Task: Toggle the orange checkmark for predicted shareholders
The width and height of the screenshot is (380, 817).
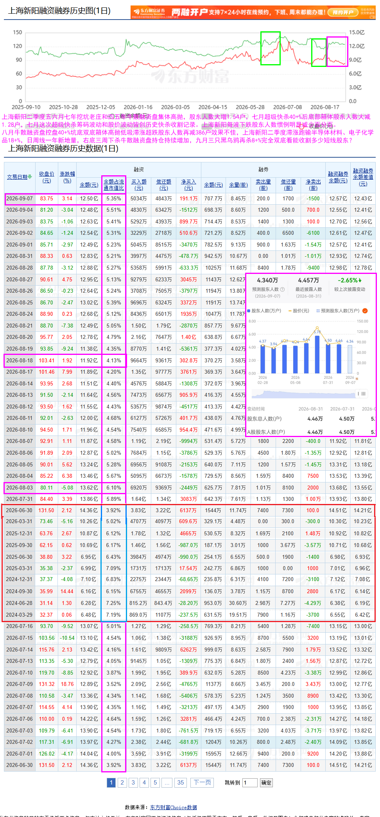Action: click(x=365, y=311)
